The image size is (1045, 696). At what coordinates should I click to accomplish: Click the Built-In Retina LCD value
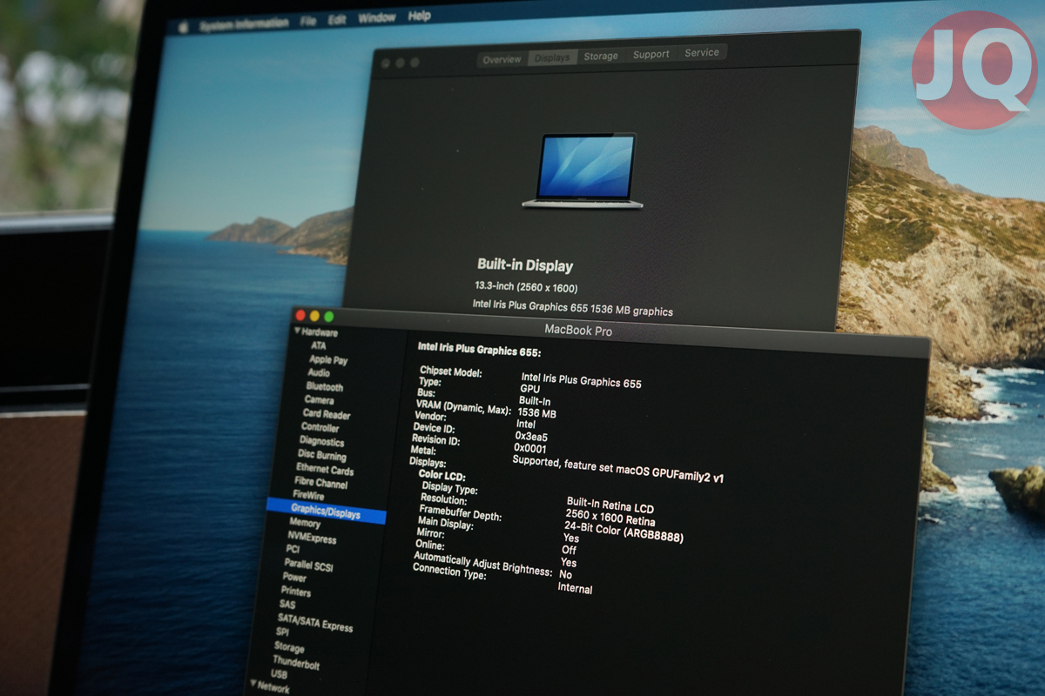610,506
